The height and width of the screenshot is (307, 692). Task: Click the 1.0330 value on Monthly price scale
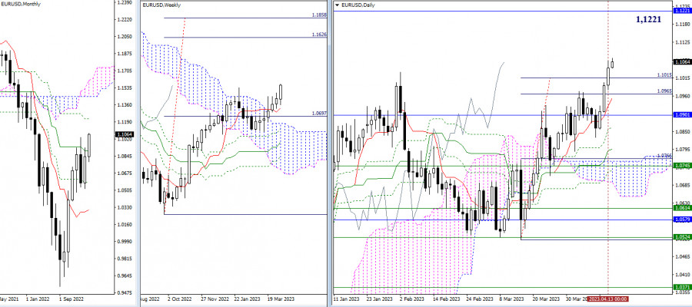tap(123, 207)
